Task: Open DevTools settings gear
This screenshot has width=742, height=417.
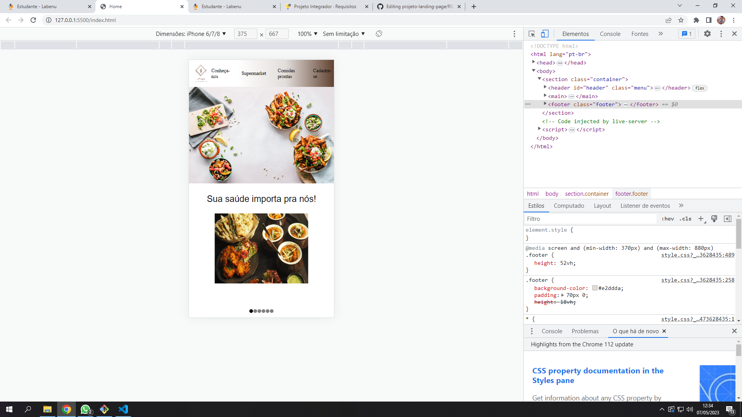Action: pos(708,34)
